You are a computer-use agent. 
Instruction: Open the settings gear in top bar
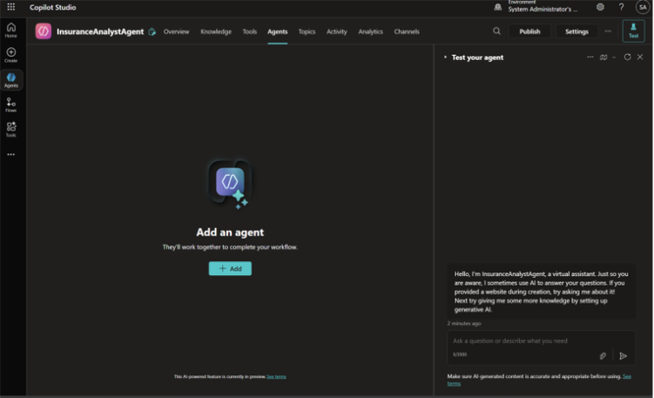click(600, 7)
